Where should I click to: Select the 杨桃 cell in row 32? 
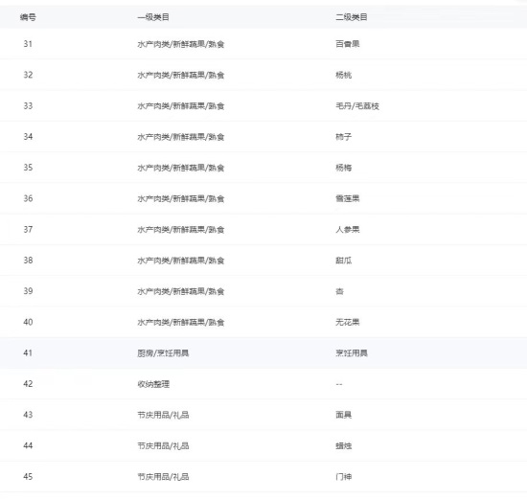(343, 75)
